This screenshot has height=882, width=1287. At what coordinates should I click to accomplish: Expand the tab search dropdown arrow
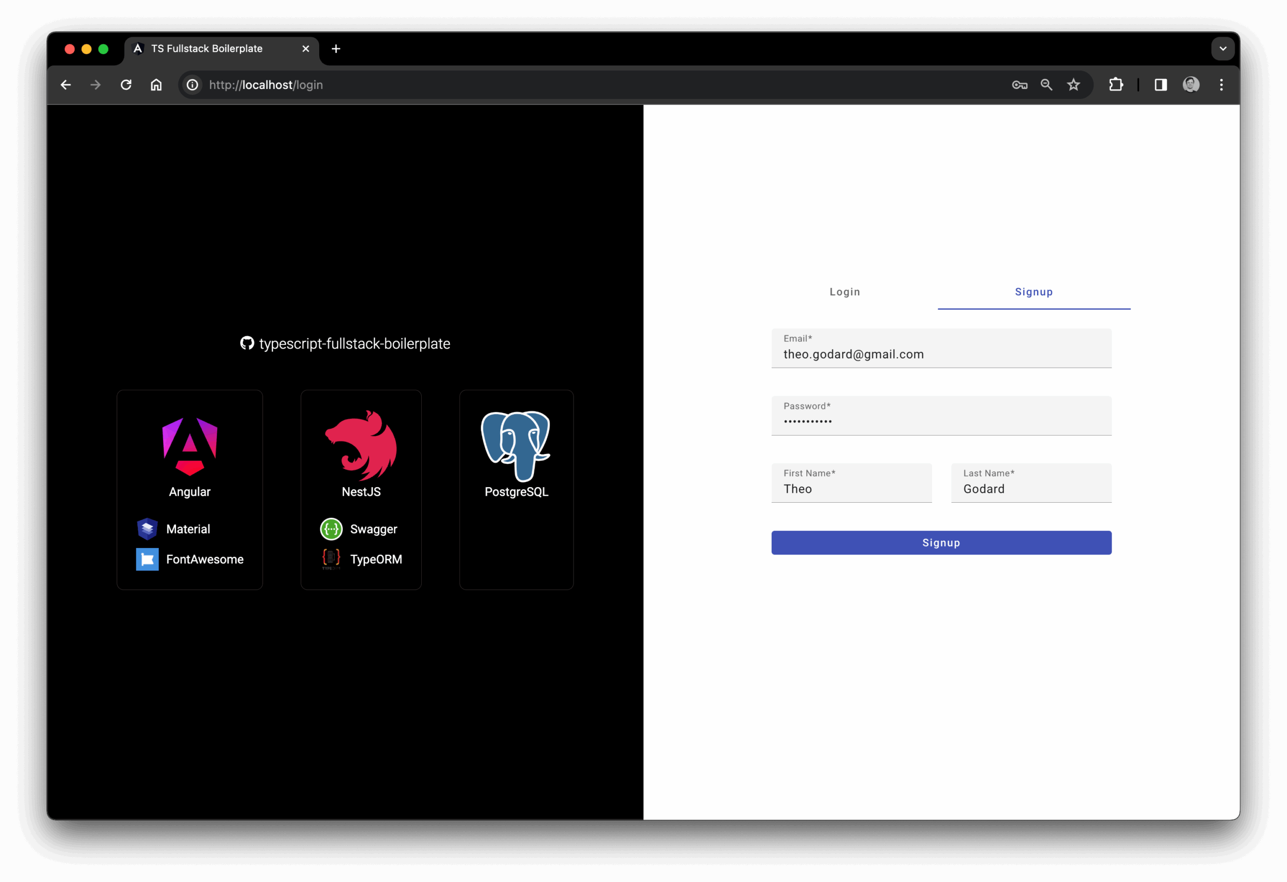point(1223,49)
